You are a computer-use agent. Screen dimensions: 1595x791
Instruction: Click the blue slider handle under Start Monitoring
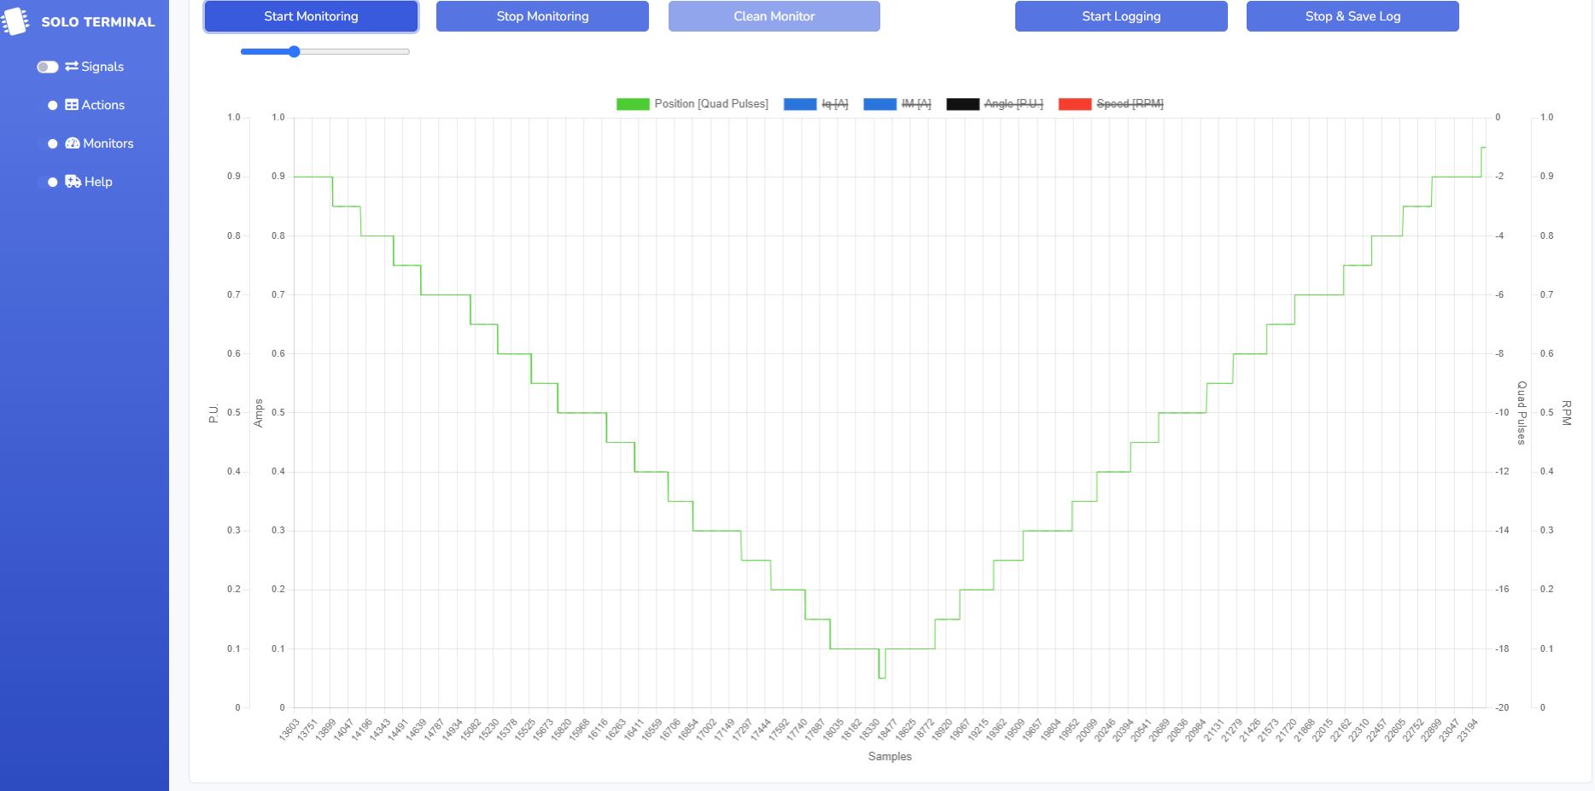pos(295,52)
